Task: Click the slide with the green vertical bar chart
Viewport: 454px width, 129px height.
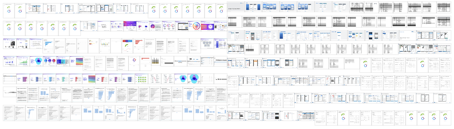Action: pos(23,61)
